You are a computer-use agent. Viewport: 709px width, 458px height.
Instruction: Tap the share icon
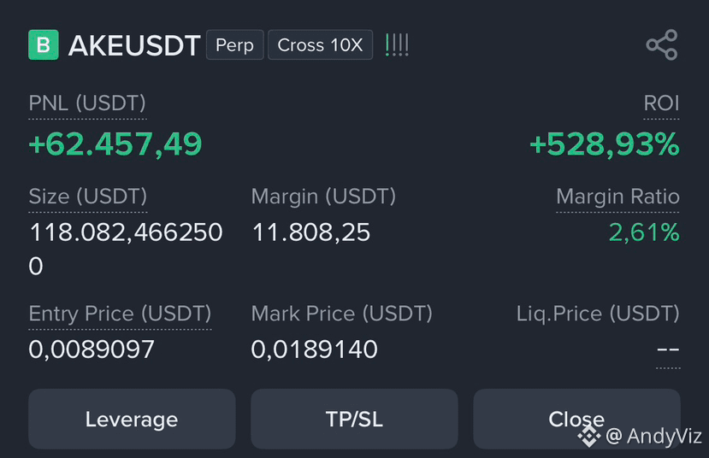tap(662, 44)
